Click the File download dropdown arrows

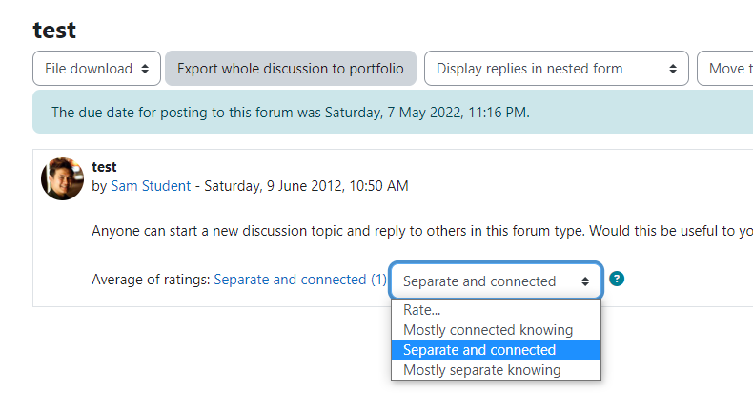click(x=145, y=69)
